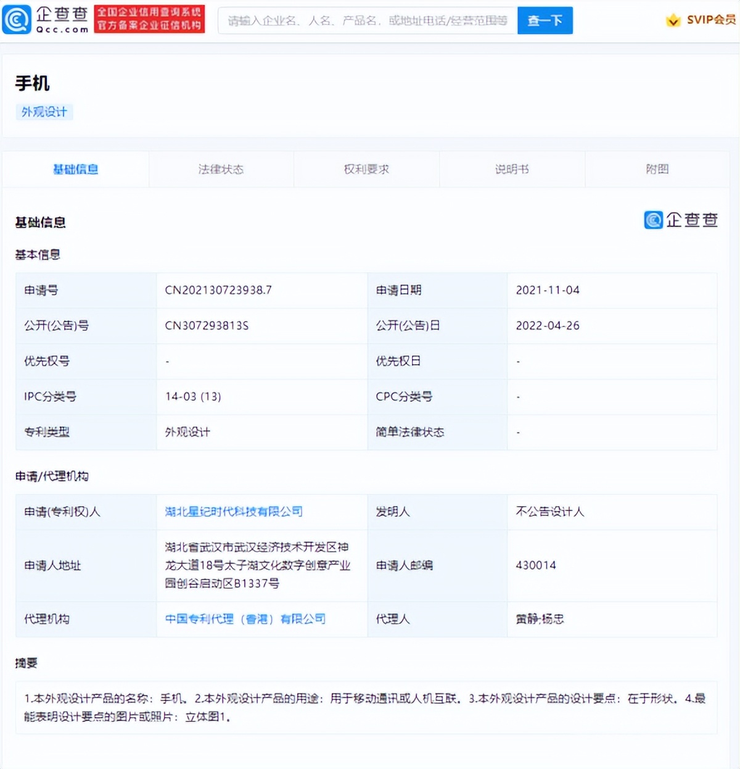Click the SVIP crown icon
740x769 pixels.
click(673, 20)
